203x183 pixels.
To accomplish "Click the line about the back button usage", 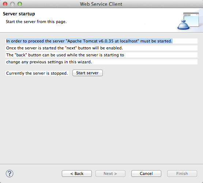I will [65, 55].
